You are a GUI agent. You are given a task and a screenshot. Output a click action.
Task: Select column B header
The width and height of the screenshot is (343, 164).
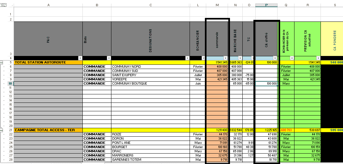[97, 5]
